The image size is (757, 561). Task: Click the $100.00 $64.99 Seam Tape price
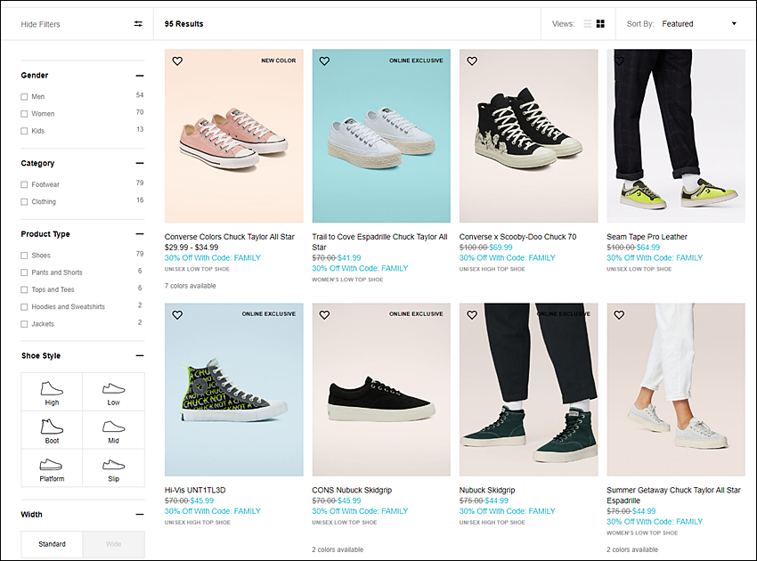click(633, 248)
